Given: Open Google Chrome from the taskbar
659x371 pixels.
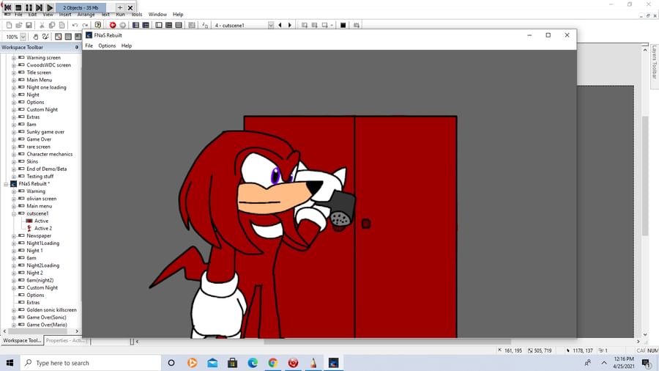Looking at the screenshot, I should click(x=273, y=363).
